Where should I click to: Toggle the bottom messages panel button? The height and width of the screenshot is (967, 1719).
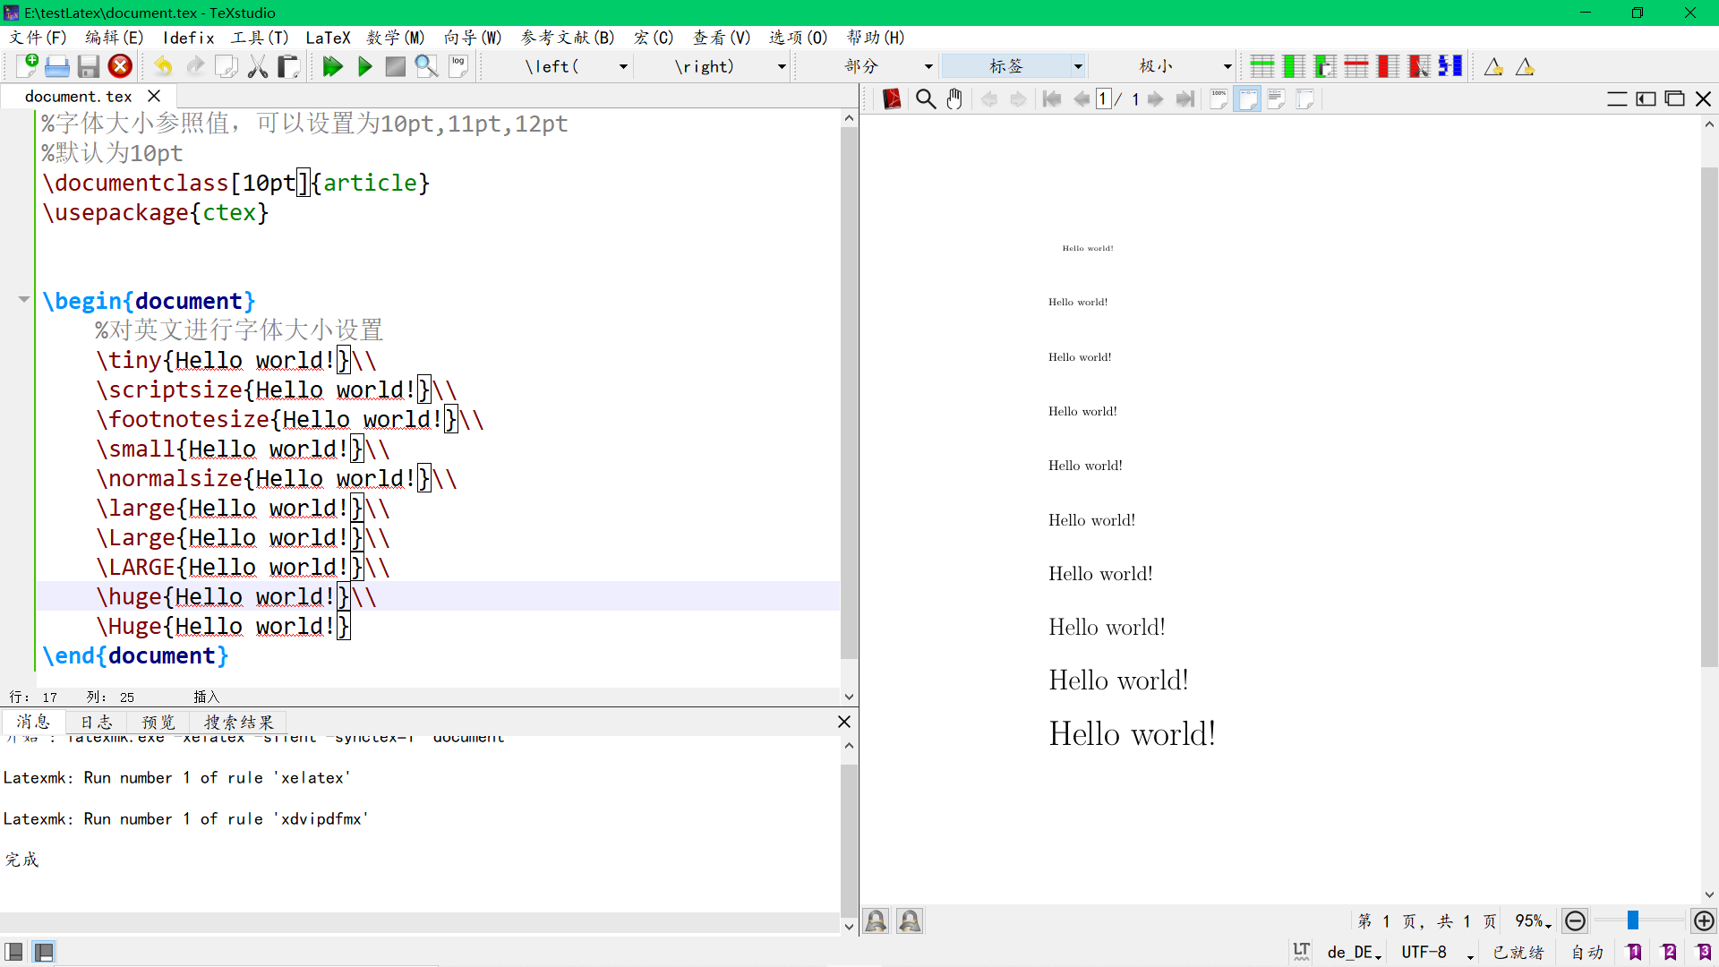tap(43, 952)
